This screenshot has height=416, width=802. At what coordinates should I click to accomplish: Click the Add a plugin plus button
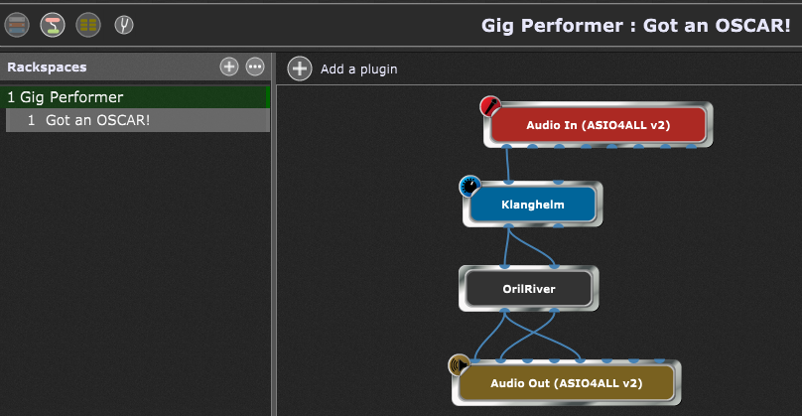300,69
